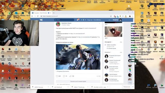Image resolution: width=165 pixels, height=93 pixels.
Task: Click the '67 комментариев' text
Action: click(111, 49)
